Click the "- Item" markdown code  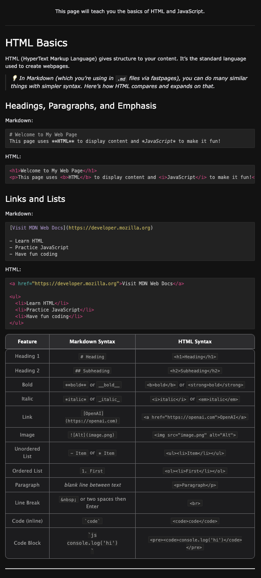click(78, 453)
